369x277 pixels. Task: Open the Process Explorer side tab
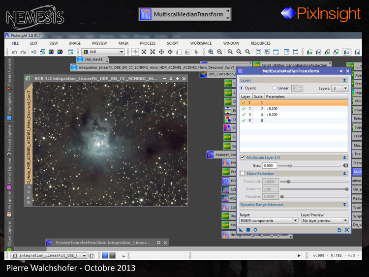pyautogui.click(x=9, y=140)
